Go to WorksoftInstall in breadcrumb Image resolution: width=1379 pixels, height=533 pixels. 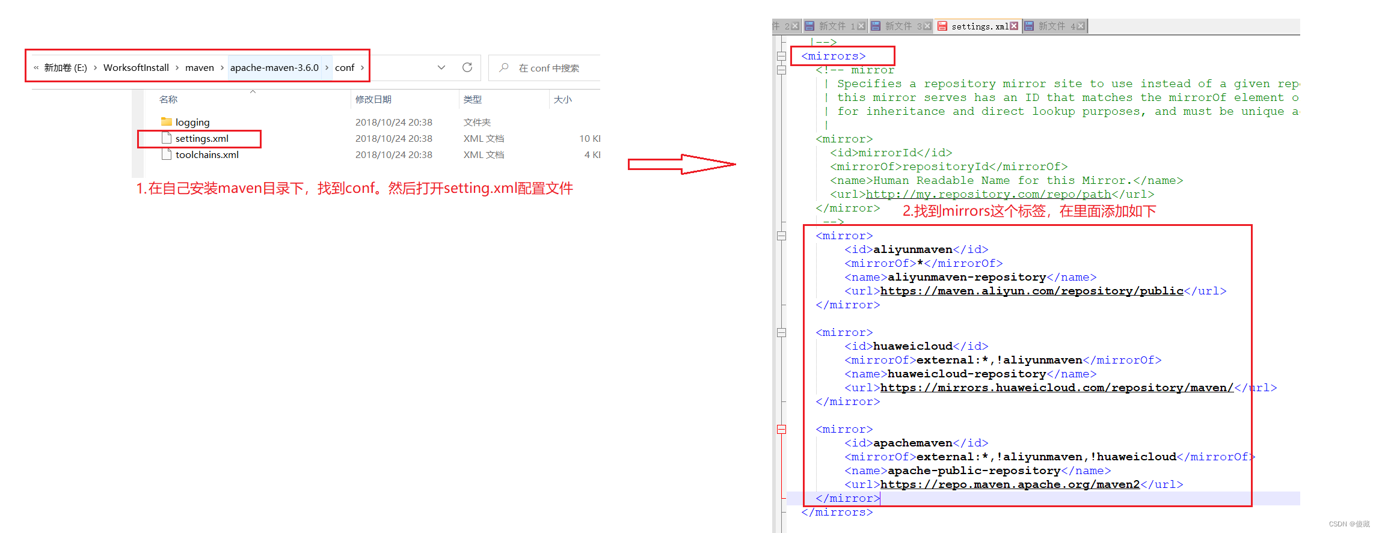[x=136, y=67]
